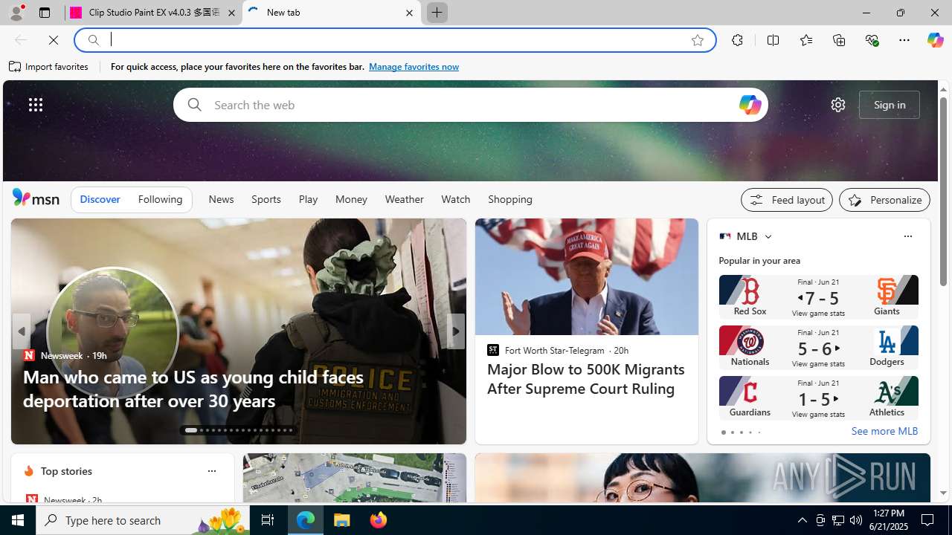Click the page vertical scrollbar thumb
Screen dimensions: 952x535
pyautogui.click(x=943, y=191)
